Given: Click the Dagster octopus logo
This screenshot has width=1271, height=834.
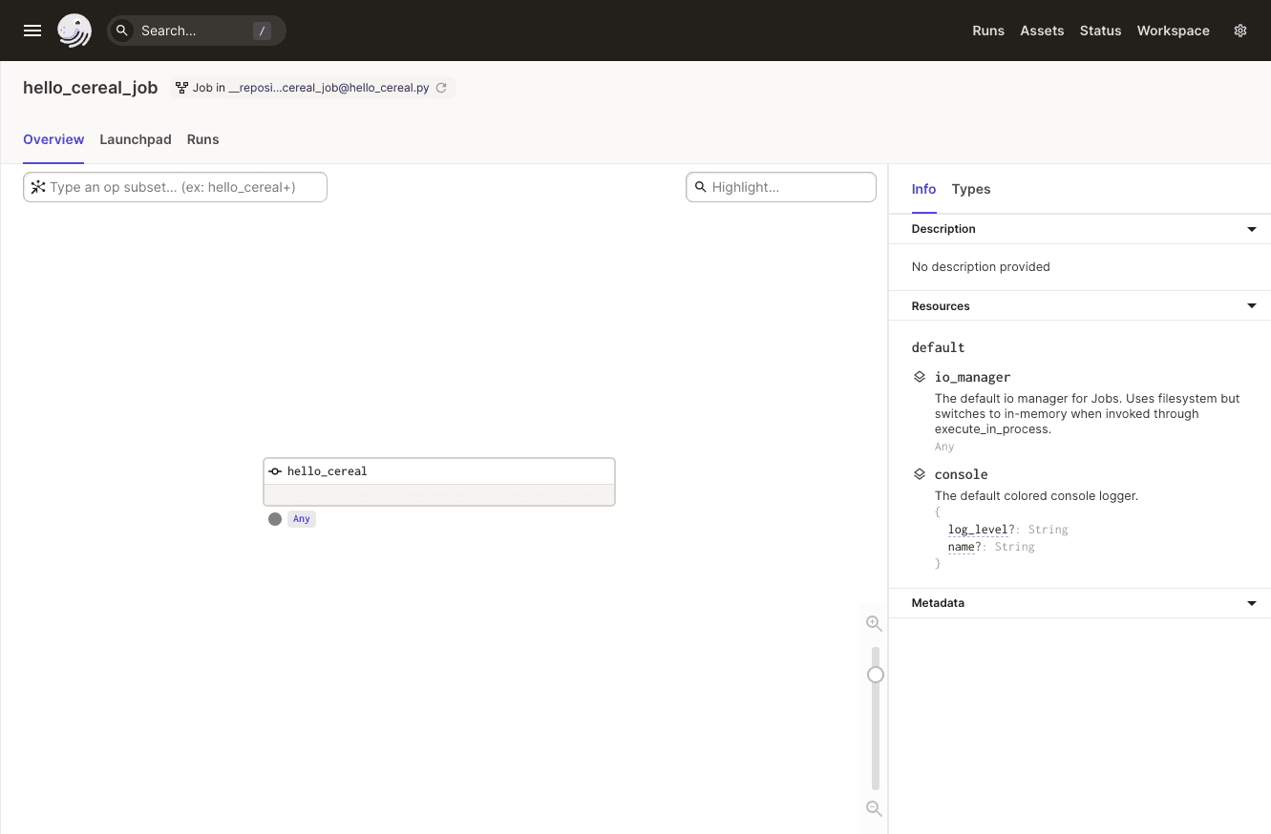Looking at the screenshot, I should pos(74,31).
